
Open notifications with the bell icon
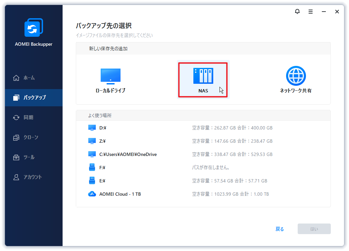(x=297, y=12)
